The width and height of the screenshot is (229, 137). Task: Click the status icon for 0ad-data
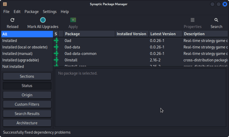[56, 47]
